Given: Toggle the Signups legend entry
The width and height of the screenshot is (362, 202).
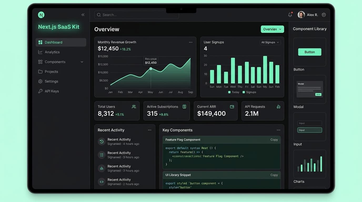Looking at the screenshot, I should coord(249,92).
